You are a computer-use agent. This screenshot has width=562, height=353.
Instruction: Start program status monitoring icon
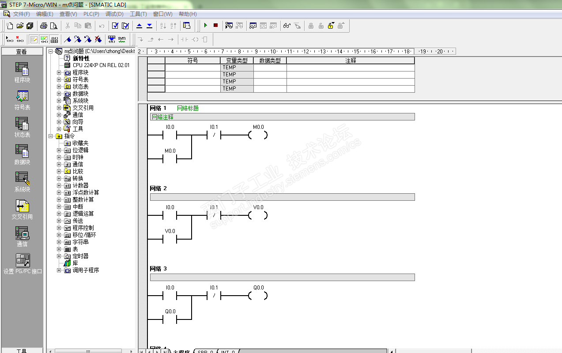[229, 26]
